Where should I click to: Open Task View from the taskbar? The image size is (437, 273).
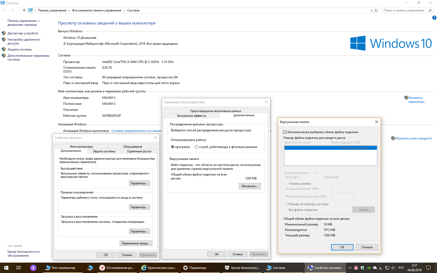(x=19, y=268)
